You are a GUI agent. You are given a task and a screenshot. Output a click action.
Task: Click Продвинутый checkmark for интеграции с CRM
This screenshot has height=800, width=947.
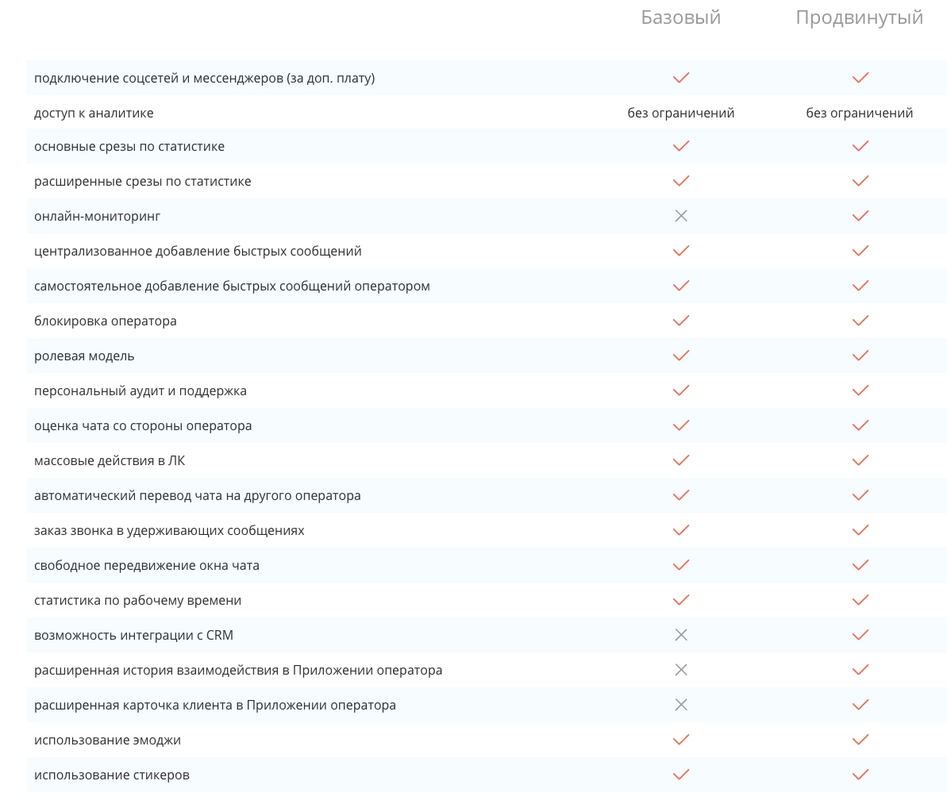pyautogui.click(x=860, y=635)
